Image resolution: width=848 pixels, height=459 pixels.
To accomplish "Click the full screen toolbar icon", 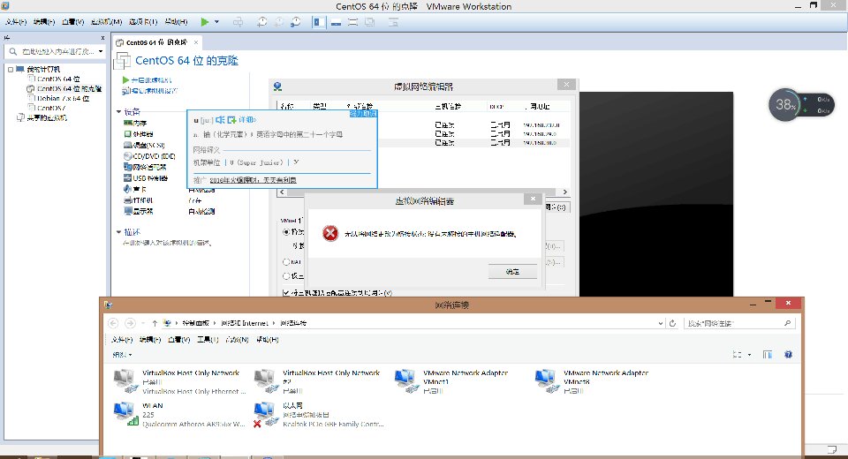I will pos(352,22).
